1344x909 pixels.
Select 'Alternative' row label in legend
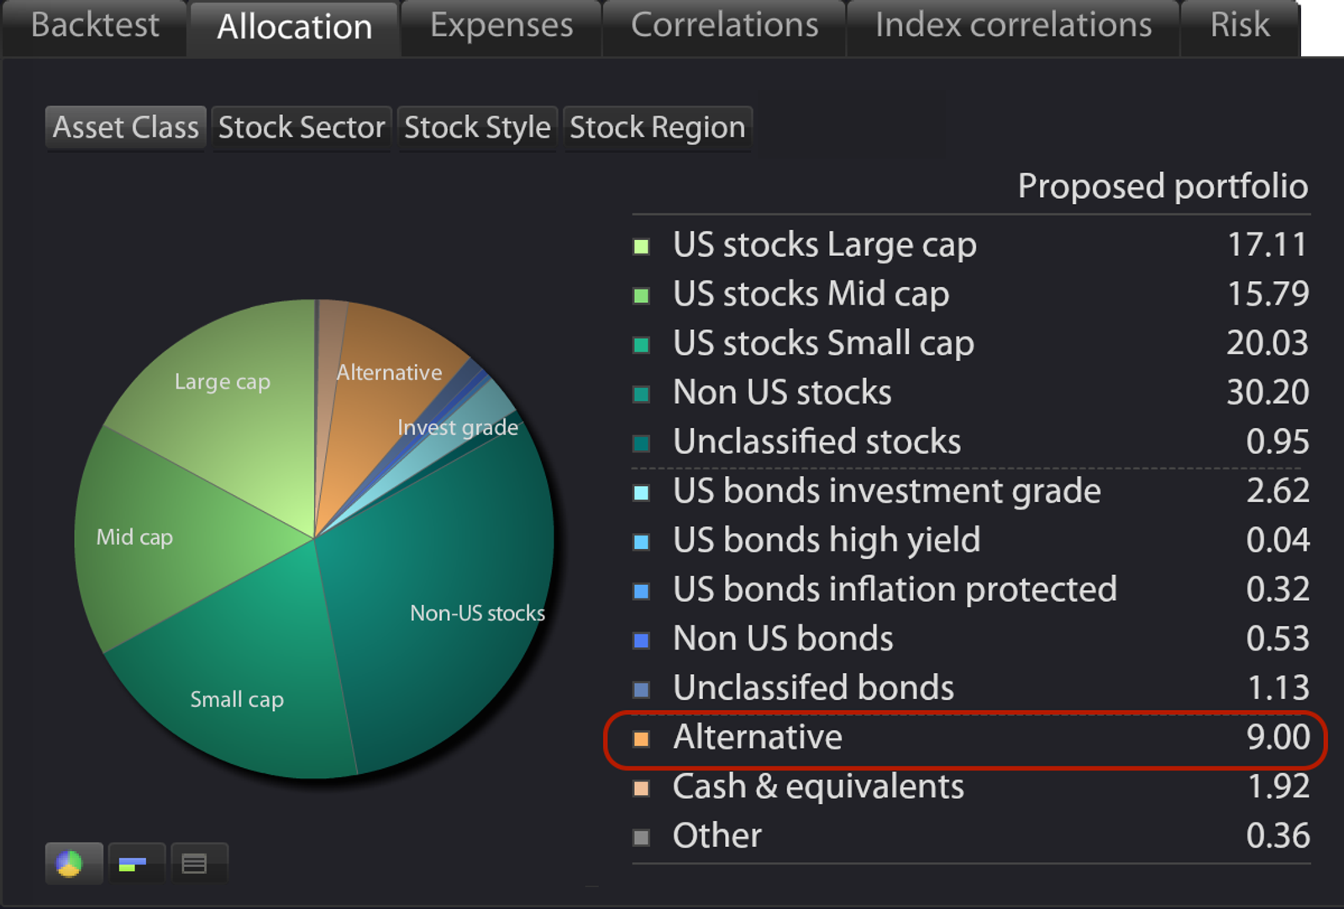(758, 737)
